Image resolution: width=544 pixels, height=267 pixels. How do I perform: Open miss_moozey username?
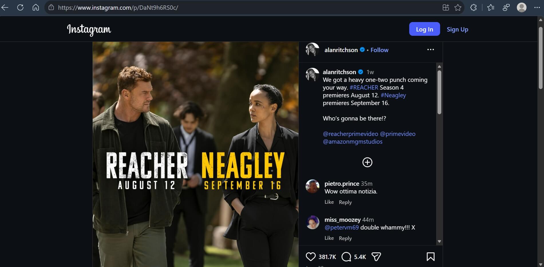343,219
